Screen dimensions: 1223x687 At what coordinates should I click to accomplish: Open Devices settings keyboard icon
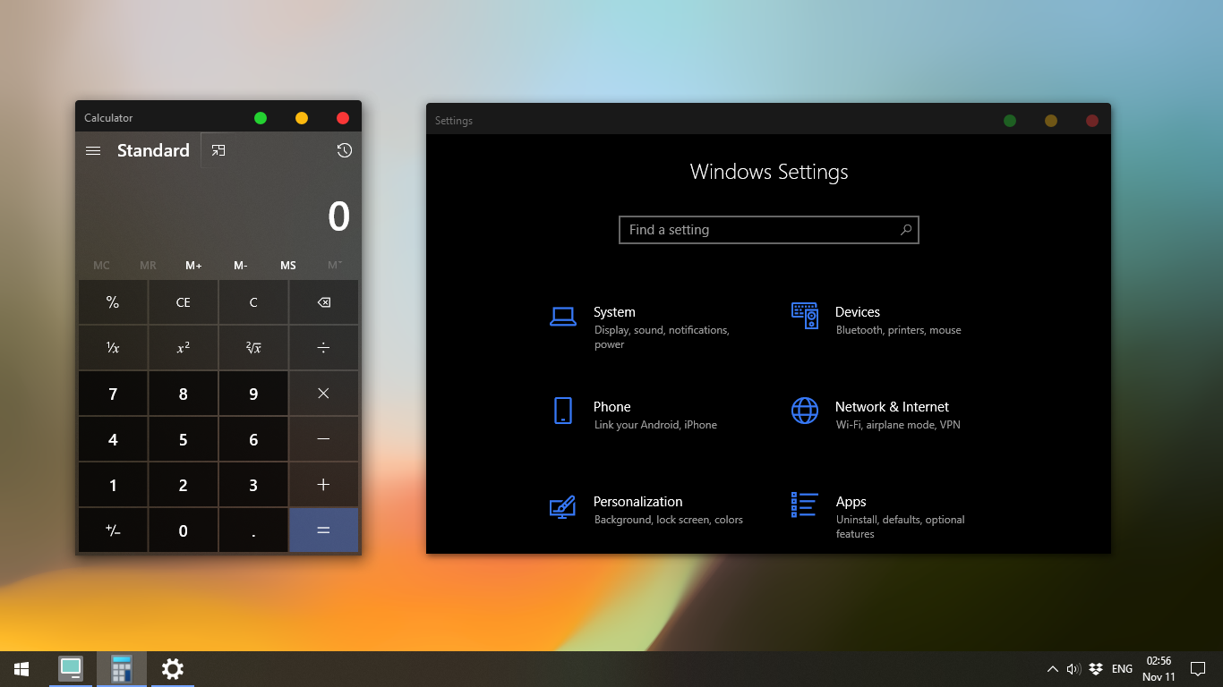click(805, 316)
